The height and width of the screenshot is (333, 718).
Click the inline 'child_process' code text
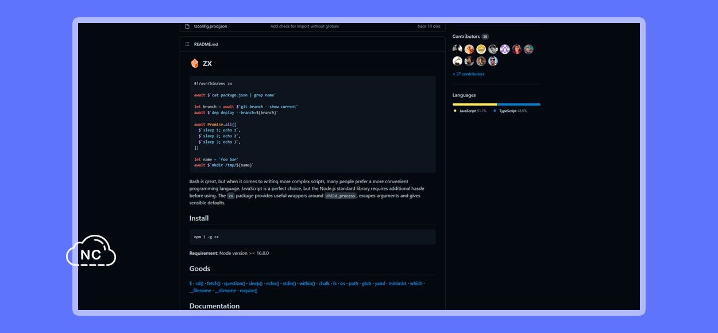(341, 196)
